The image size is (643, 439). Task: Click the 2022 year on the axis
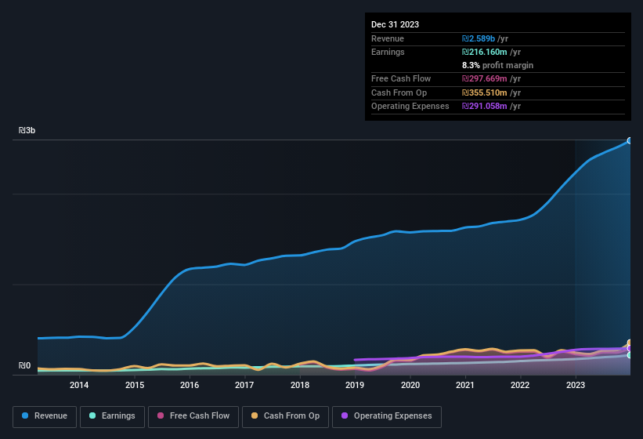point(520,385)
